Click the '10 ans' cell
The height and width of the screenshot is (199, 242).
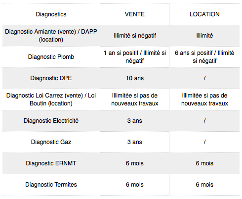click(135, 78)
